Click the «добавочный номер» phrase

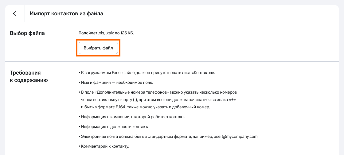pyautogui.click(x=193, y=107)
